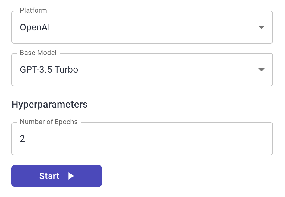Click the Base Model caret icon
The height and width of the screenshot is (197, 285).
261,70
